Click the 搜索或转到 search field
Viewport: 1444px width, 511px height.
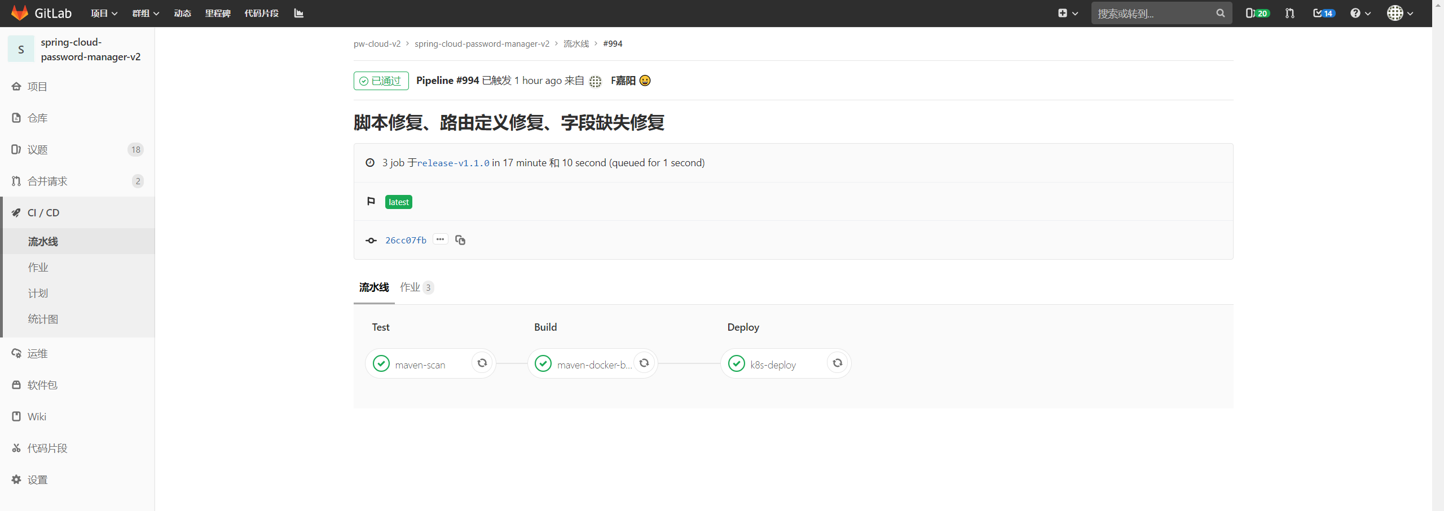point(1154,13)
